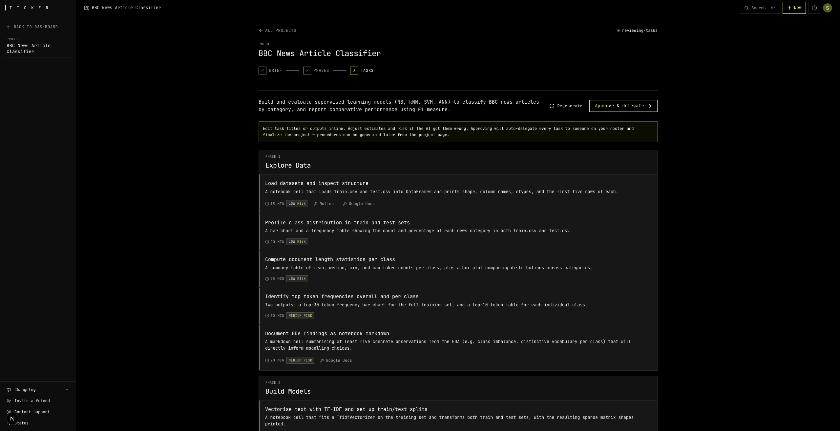The image size is (840, 431).
Task: Edit output text starting 'A summary table of mean, median'
Action: (x=429, y=268)
